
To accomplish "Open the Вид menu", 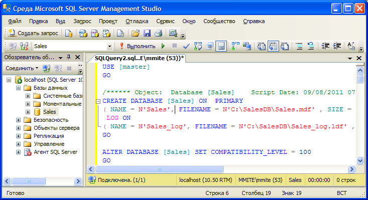I will pos(60,21).
